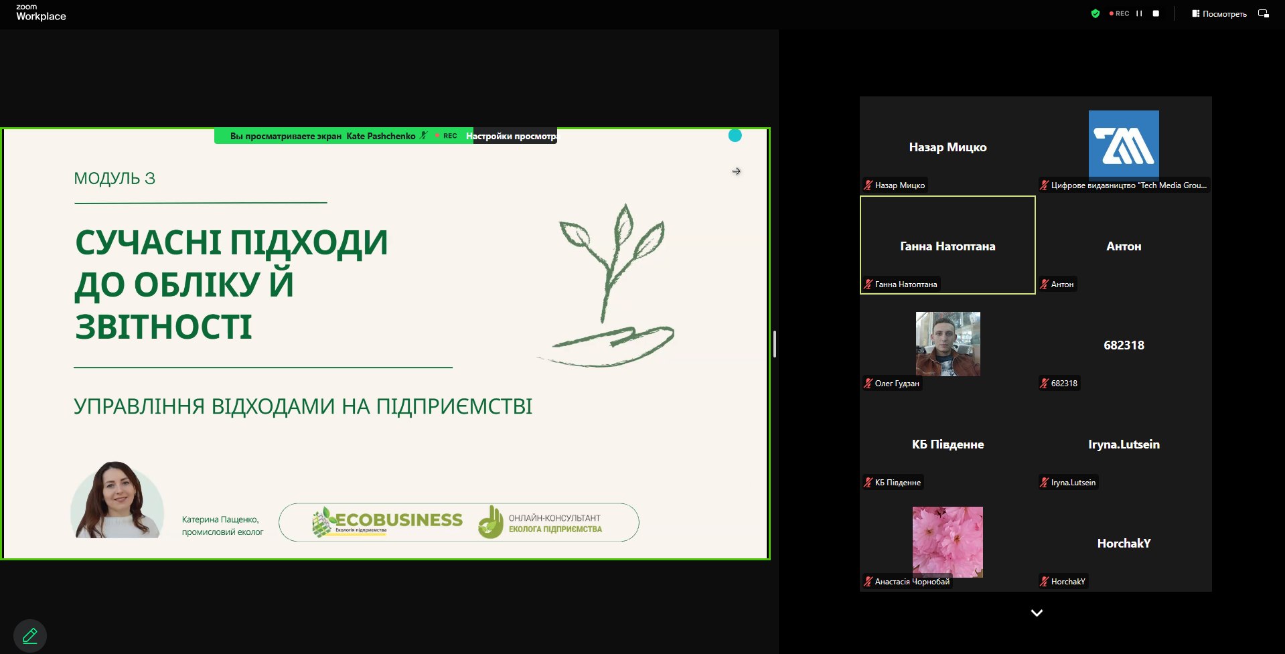Image resolution: width=1285 pixels, height=654 pixels.
Task: Click the Zoom Workplace logo
Action: tap(41, 13)
